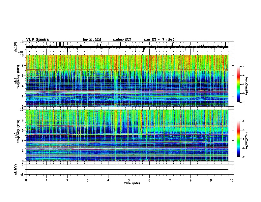Click the '6' kHz tick on ch.1 spectrogram
The height and width of the screenshot is (202, 261).
[23, 76]
